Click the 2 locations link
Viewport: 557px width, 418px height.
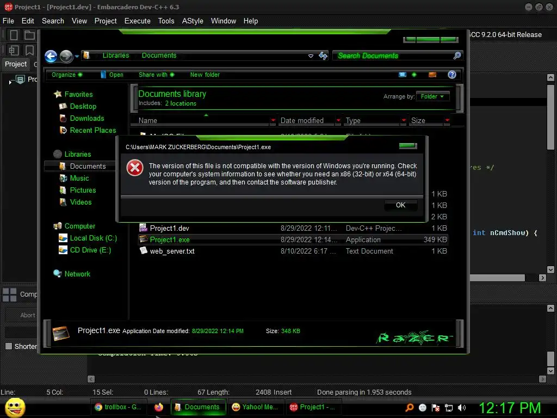pos(181,103)
